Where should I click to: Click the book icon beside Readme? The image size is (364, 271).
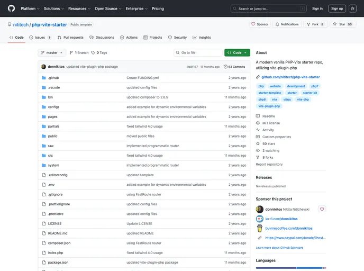tap(258, 116)
